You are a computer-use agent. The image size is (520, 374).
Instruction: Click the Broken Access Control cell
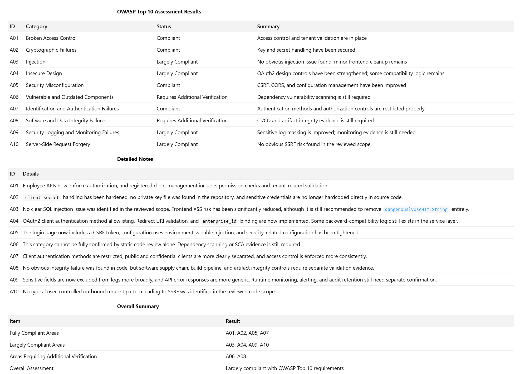coord(51,38)
